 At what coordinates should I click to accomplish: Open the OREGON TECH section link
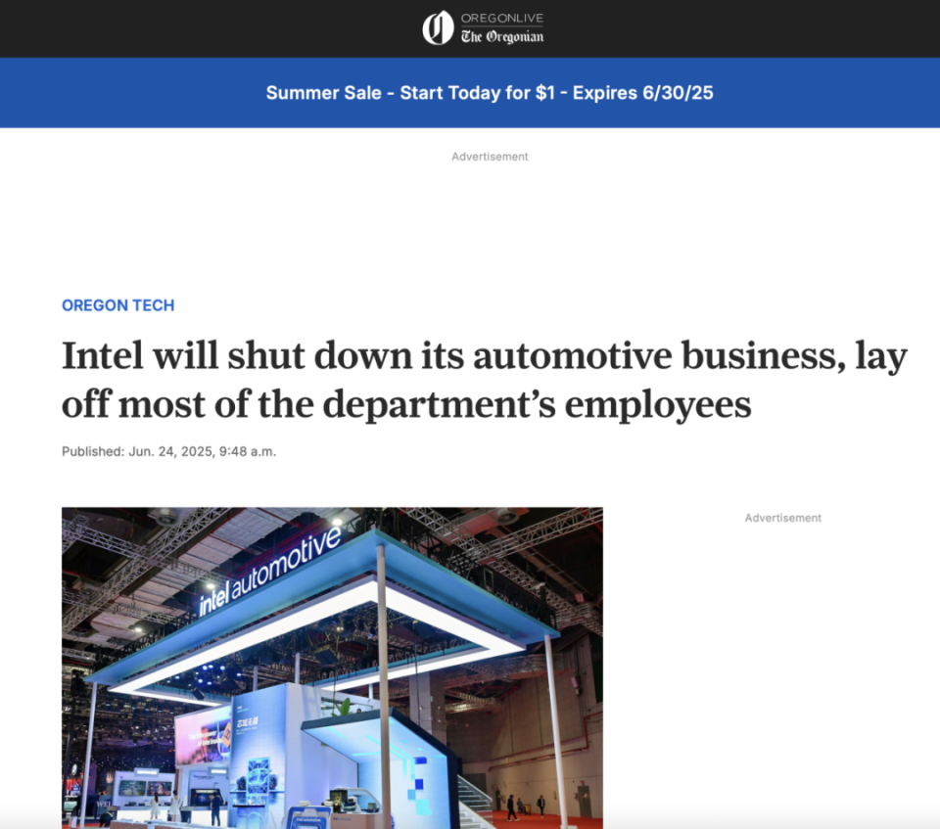(118, 305)
